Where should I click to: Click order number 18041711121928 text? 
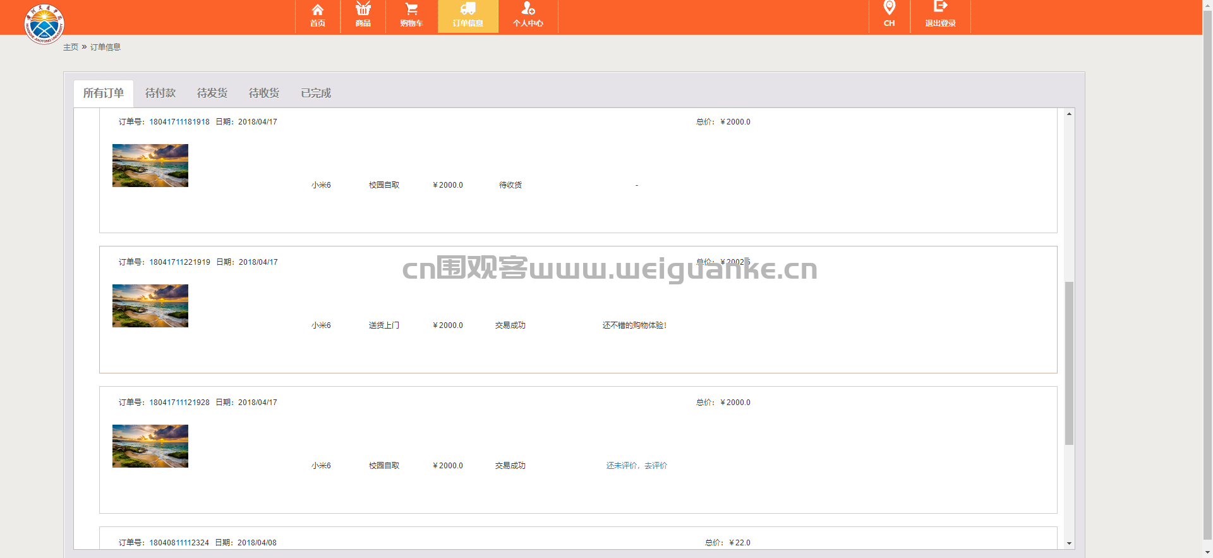(x=179, y=403)
